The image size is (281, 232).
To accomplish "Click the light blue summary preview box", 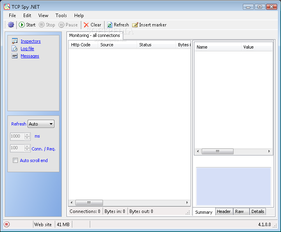I will 234,187.
